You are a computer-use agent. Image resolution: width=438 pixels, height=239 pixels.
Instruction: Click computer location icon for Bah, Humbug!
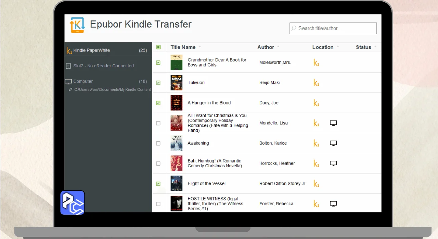pos(334,163)
